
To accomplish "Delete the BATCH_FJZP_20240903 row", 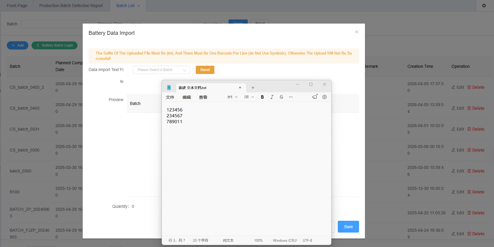I will (476, 234).
